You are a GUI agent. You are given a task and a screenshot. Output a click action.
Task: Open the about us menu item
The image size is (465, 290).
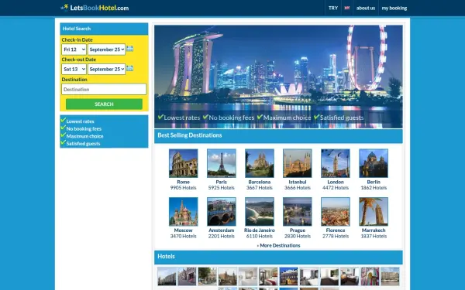(x=366, y=8)
